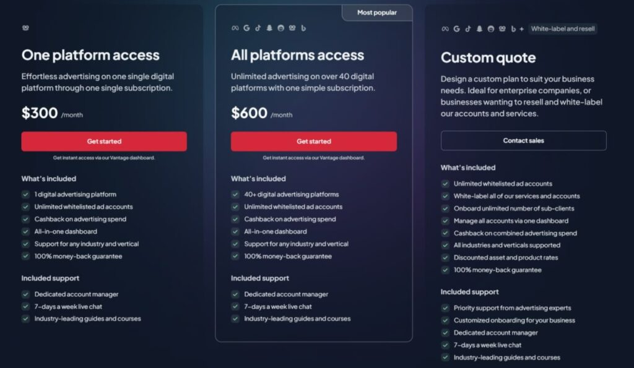Viewport: 634px width, 368px height.
Task: Click the 'Most popular' tab label
Action: [x=376, y=12]
